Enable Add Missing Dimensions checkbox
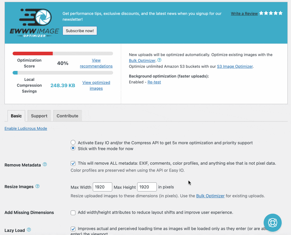This screenshot has height=235, width=291. click(x=73, y=212)
